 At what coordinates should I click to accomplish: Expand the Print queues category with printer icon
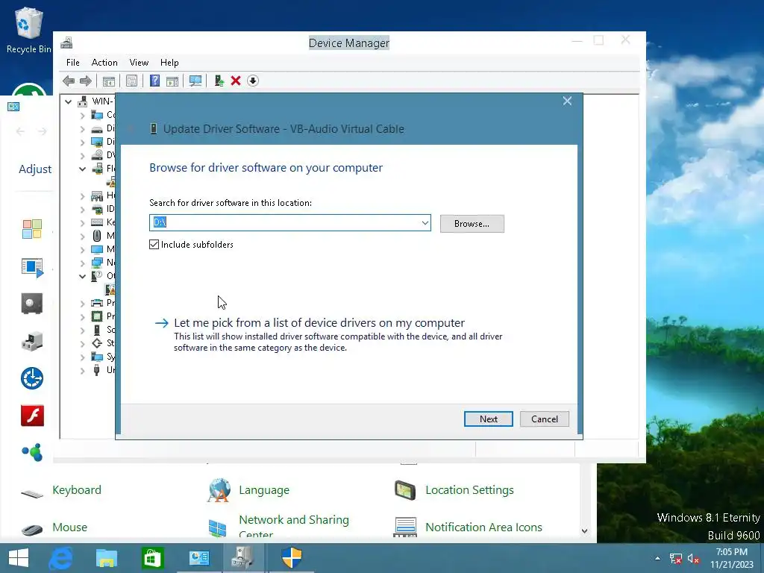pyautogui.click(x=82, y=303)
